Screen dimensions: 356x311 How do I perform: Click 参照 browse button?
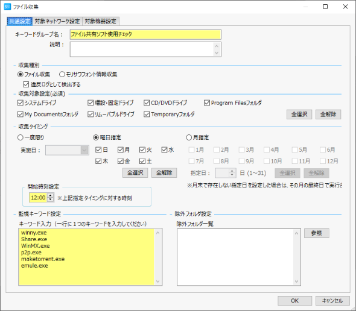pyautogui.click(x=317, y=233)
